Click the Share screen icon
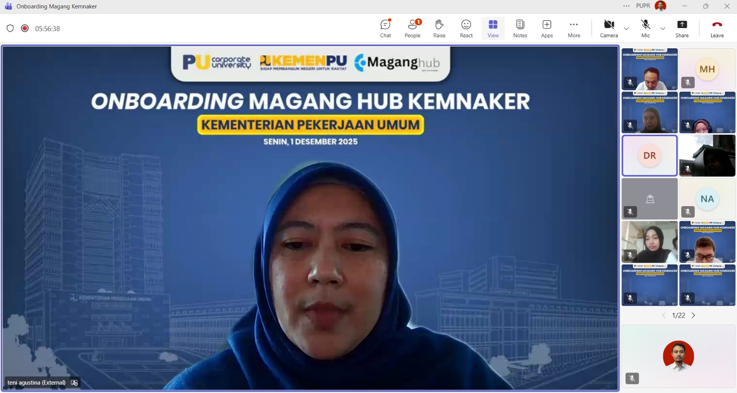 click(x=682, y=29)
